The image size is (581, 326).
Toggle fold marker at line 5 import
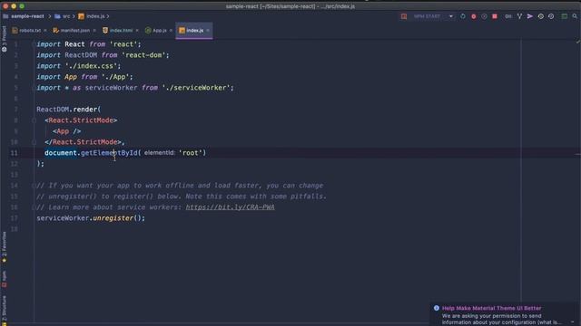34,88
